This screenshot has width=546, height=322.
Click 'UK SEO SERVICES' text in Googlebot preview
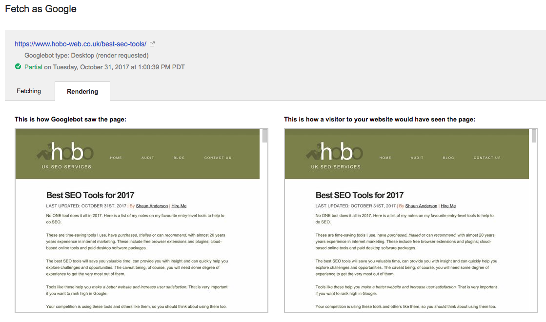(66, 167)
